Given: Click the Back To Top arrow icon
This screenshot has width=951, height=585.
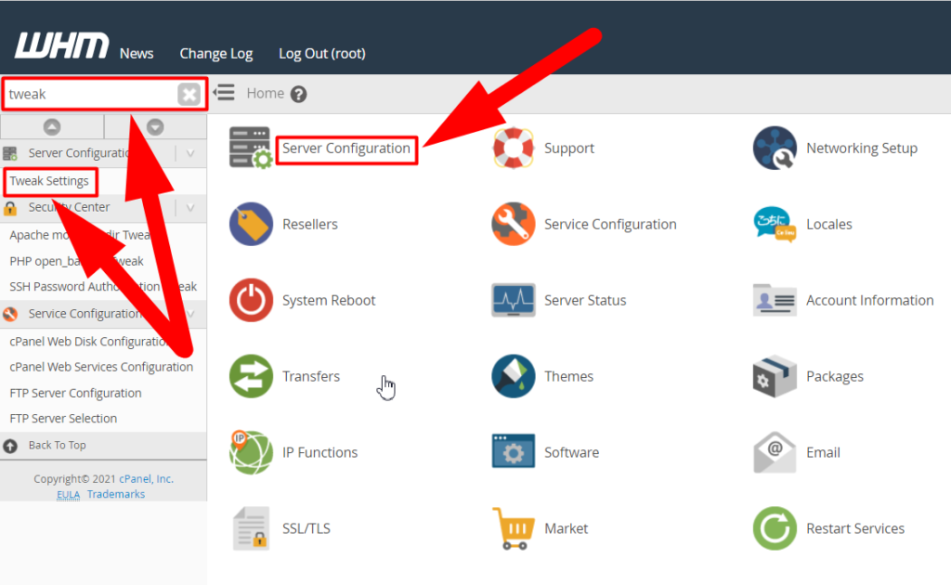Looking at the screenshot, I should click(x=10, y=446).
